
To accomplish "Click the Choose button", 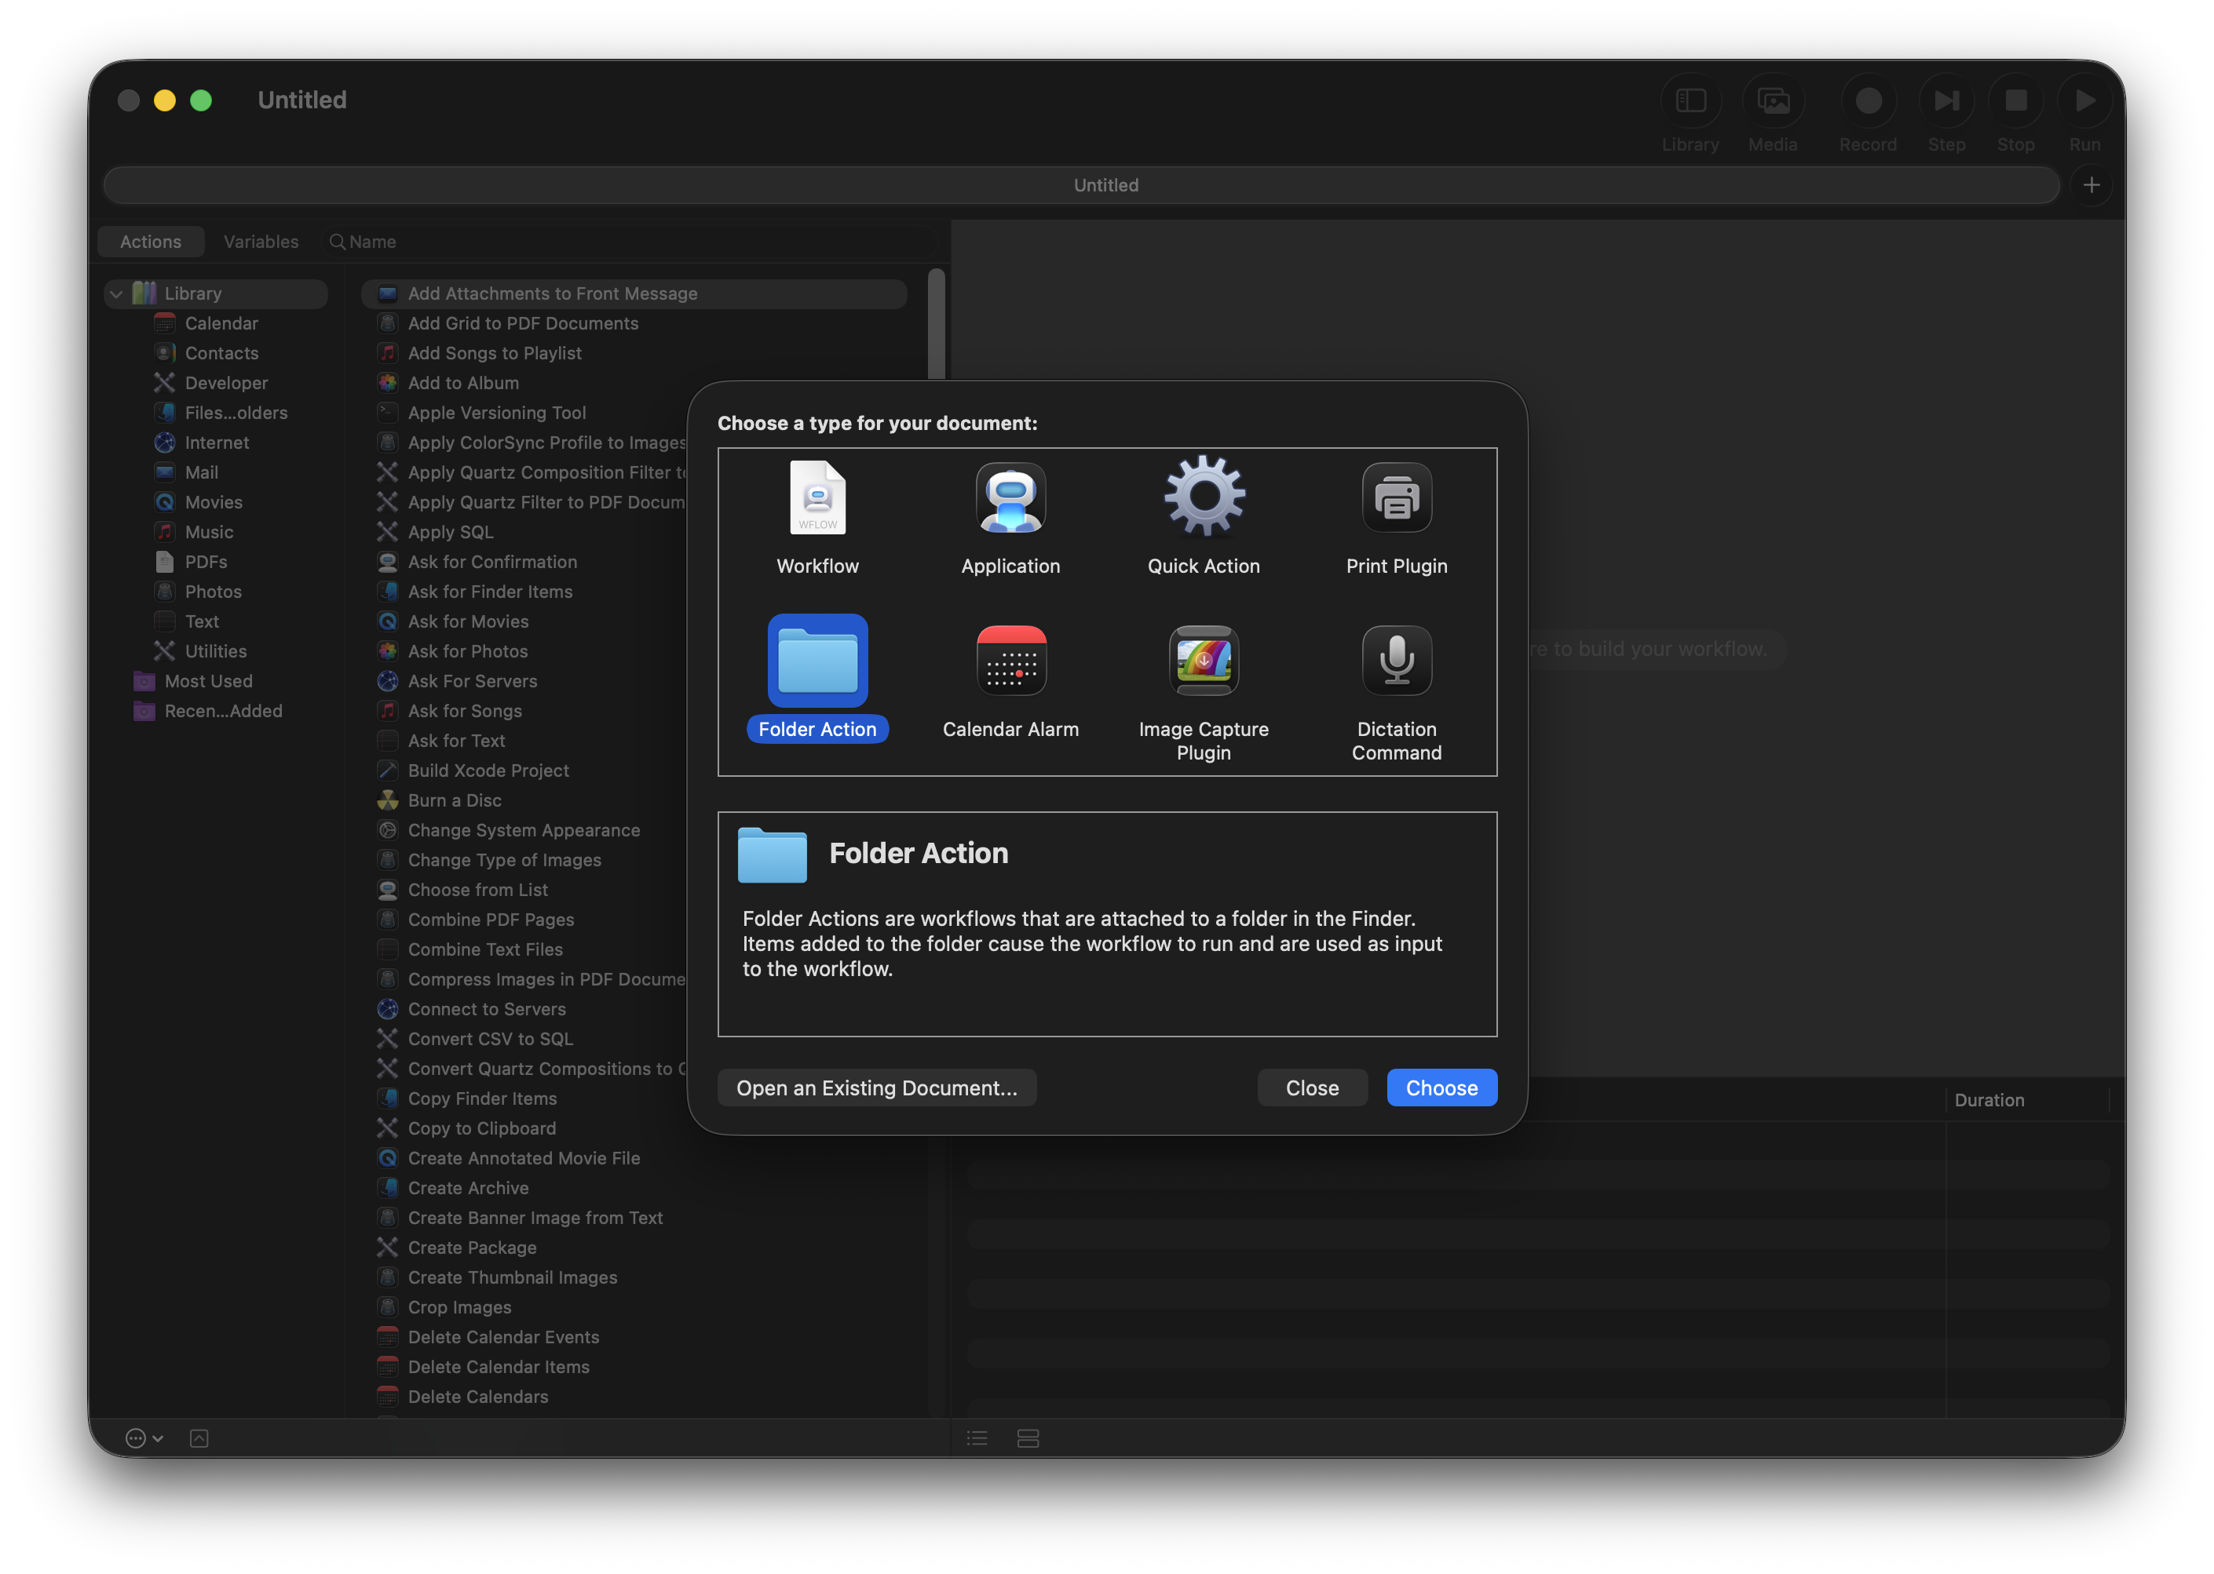I will tap(1441, 1088).
